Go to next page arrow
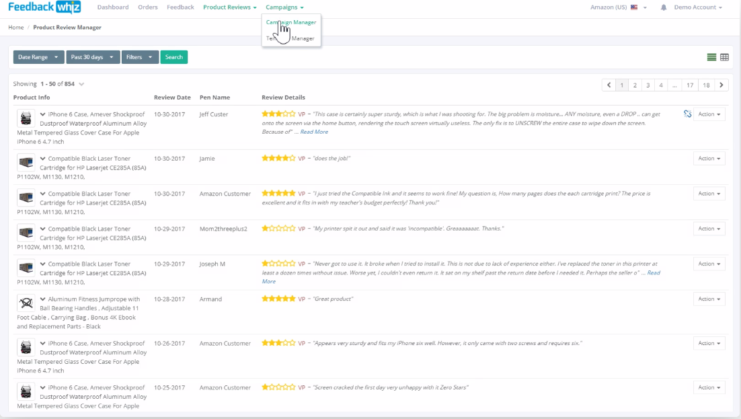This screenshot has width=741, height=419. coord(721,85)
